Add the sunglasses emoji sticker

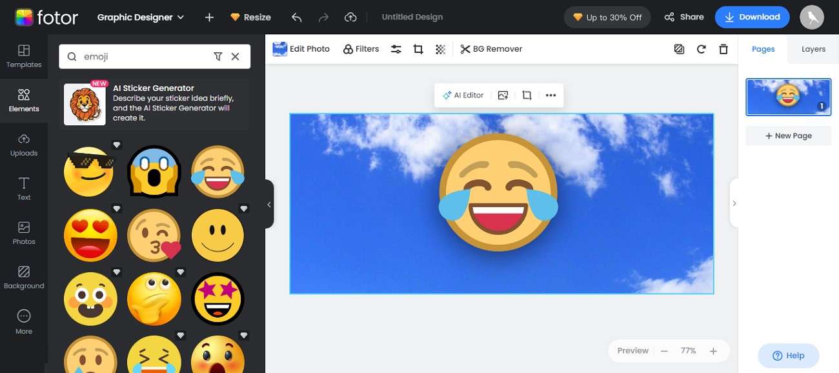pos(89,171)
